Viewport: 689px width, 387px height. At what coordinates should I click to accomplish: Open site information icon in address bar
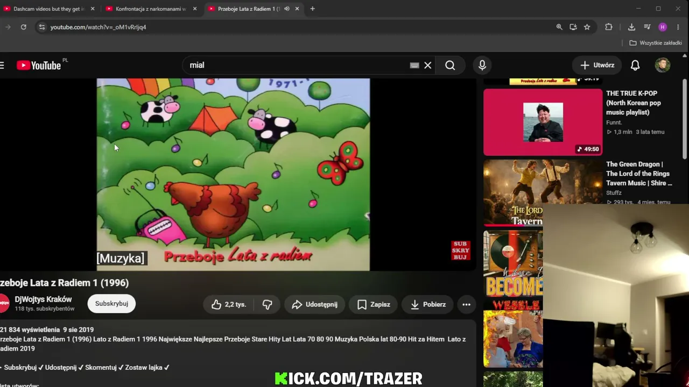pyautogui.click(x=42, y=27)
